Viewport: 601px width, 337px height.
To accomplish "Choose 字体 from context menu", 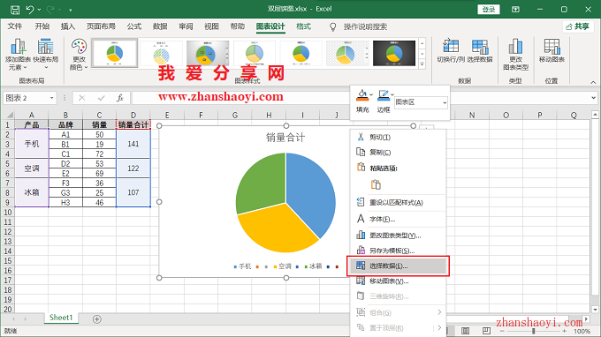I will [398, 219].
